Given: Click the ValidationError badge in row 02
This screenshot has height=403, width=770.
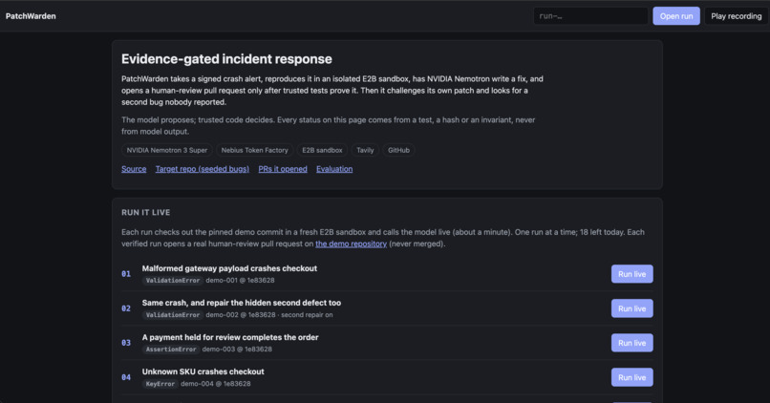Looking at the screenshot, I should pyautogui.click(x=172, y=314).
